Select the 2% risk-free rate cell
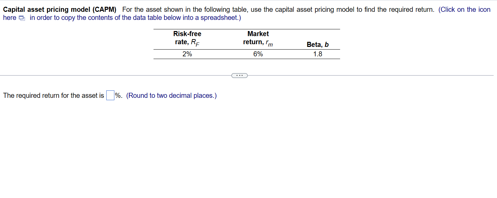The width and height of the screenshot is (497, 198). (x=187, y=54)
